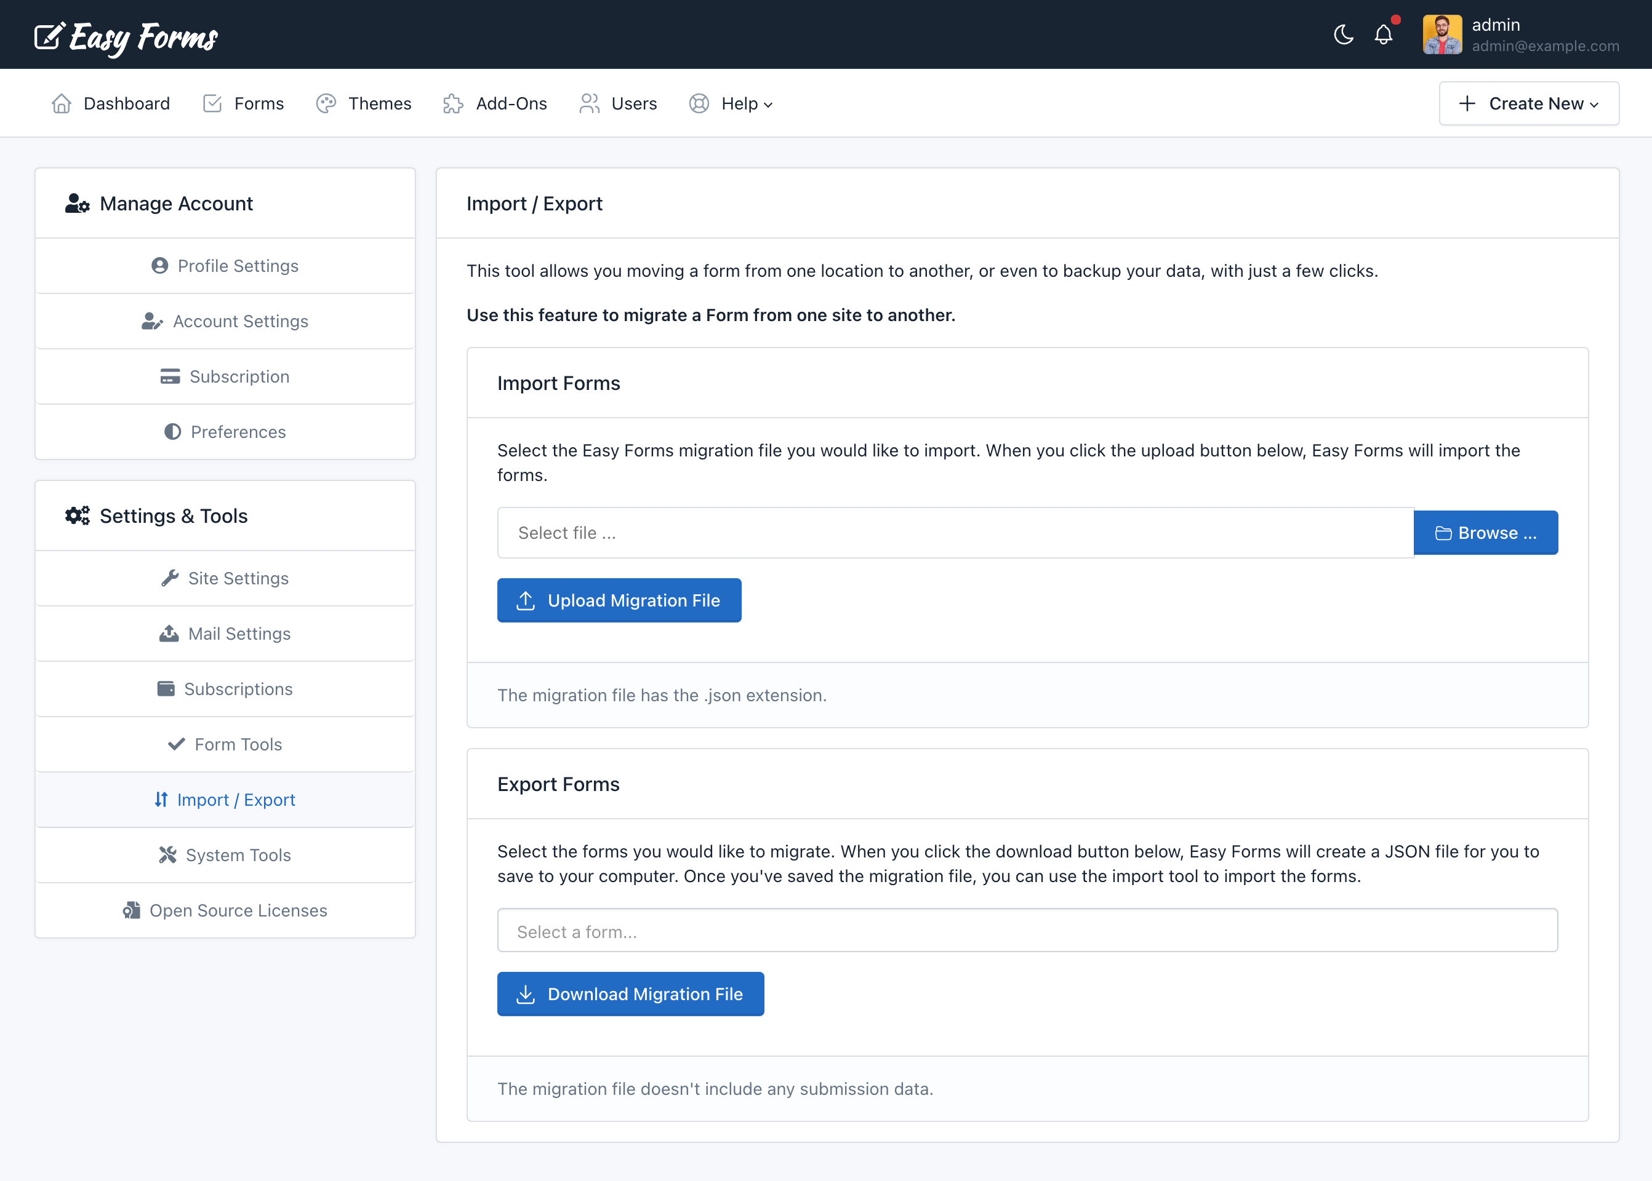1652x1181 pixels.
Task: Click the Users people icon
Action: [x=590, y=103]
